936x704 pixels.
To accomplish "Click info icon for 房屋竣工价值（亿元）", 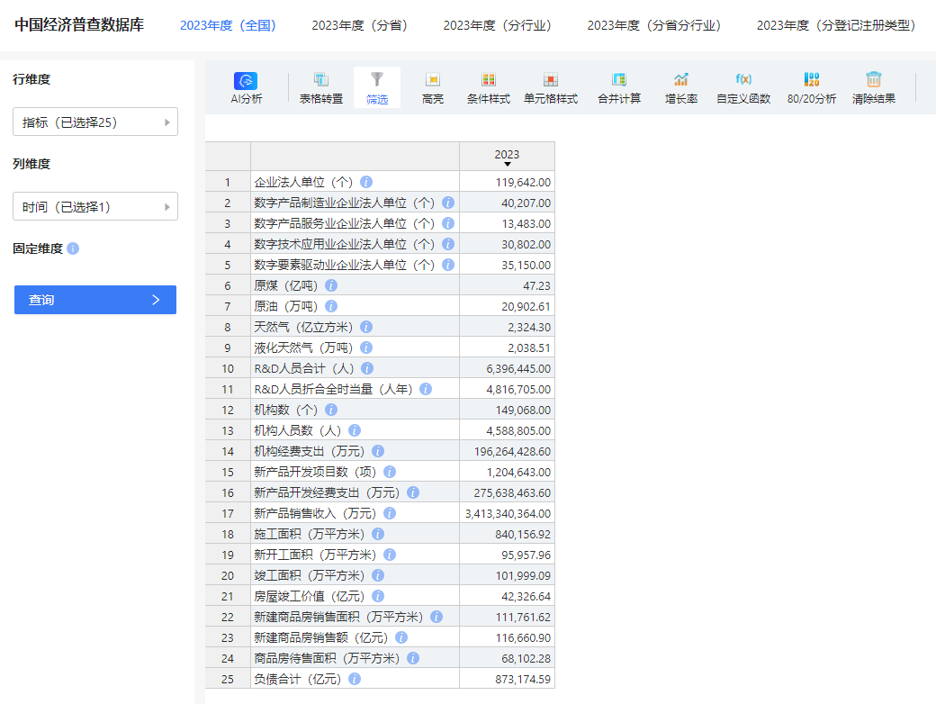I will tap(378, 596).
